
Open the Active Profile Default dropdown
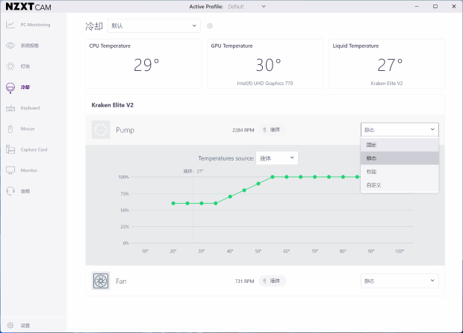(247, 7)
